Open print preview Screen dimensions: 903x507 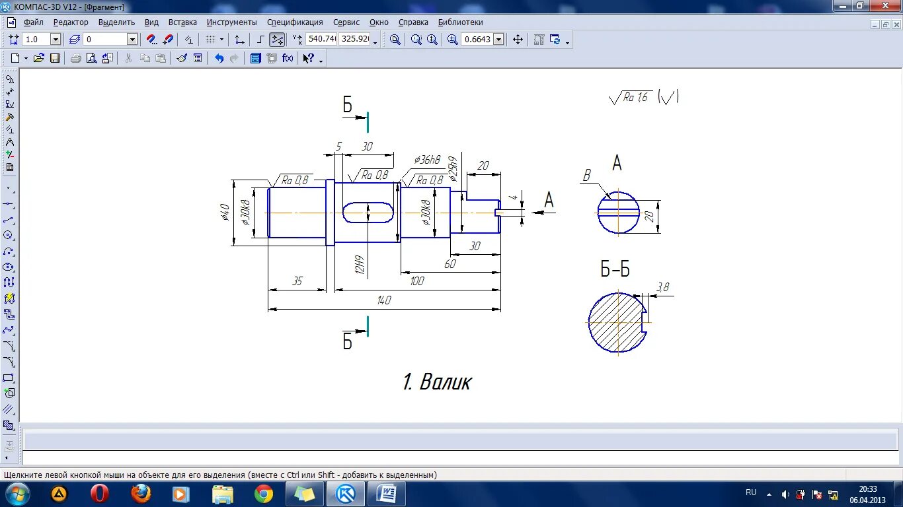[91, 58]
